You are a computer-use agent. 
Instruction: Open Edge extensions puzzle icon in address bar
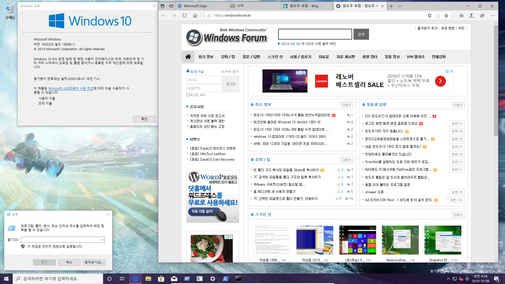point(430,16)
